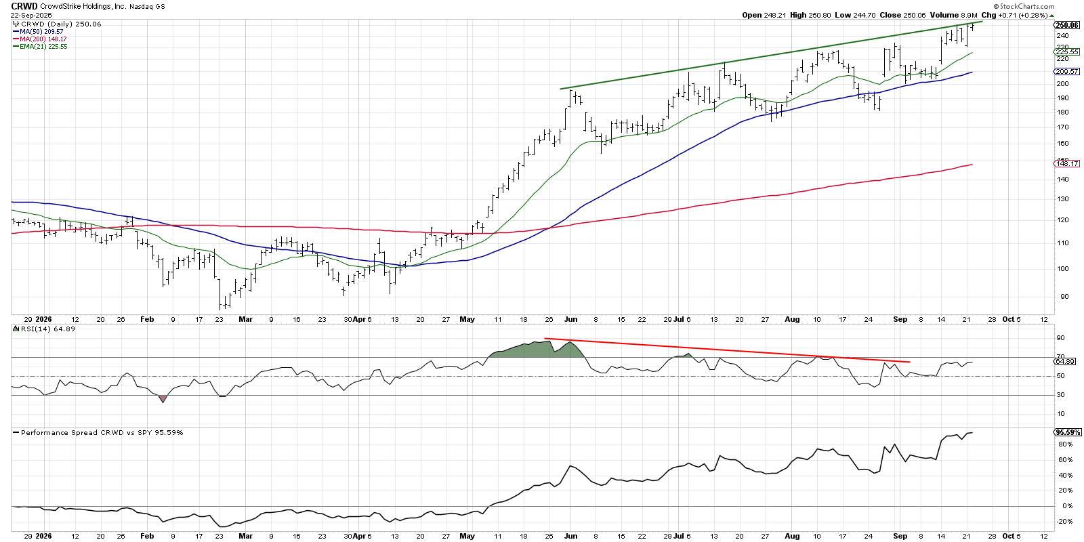Click the CRWD ticker symbol heading

pyautogui.click(x=24, y=6)
